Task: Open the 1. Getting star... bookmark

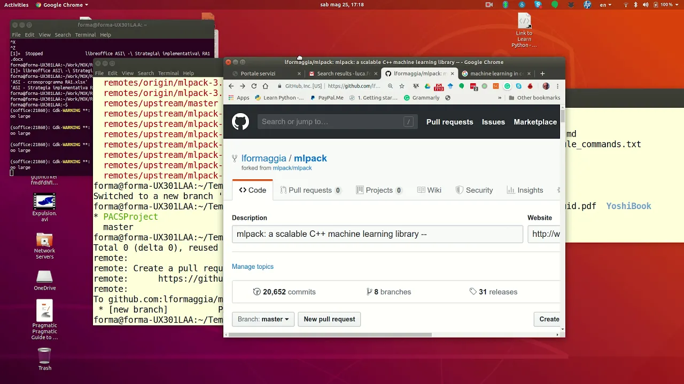Action: (374, 98)
